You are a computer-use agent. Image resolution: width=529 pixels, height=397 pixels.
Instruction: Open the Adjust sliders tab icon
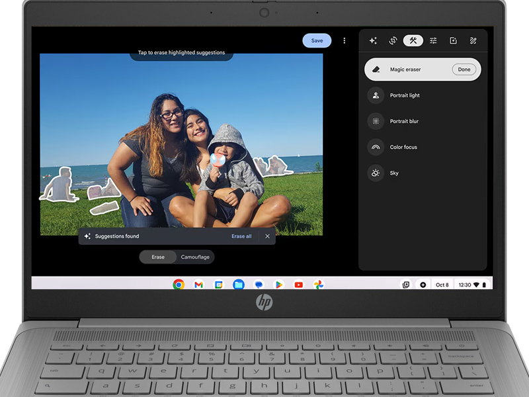pos(433,41)
